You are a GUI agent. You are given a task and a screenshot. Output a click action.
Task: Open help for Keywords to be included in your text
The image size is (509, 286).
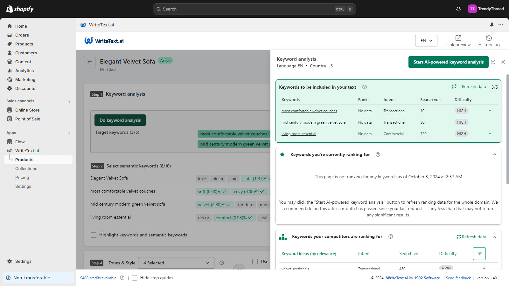tap(365, 87)
